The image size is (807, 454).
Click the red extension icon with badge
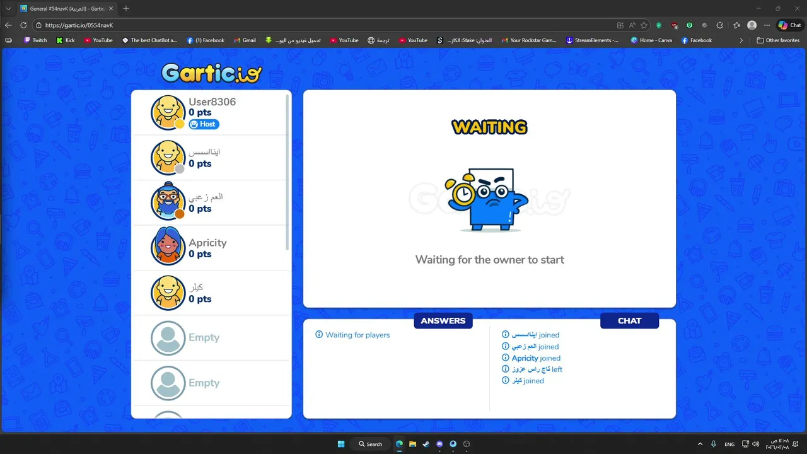675,25
